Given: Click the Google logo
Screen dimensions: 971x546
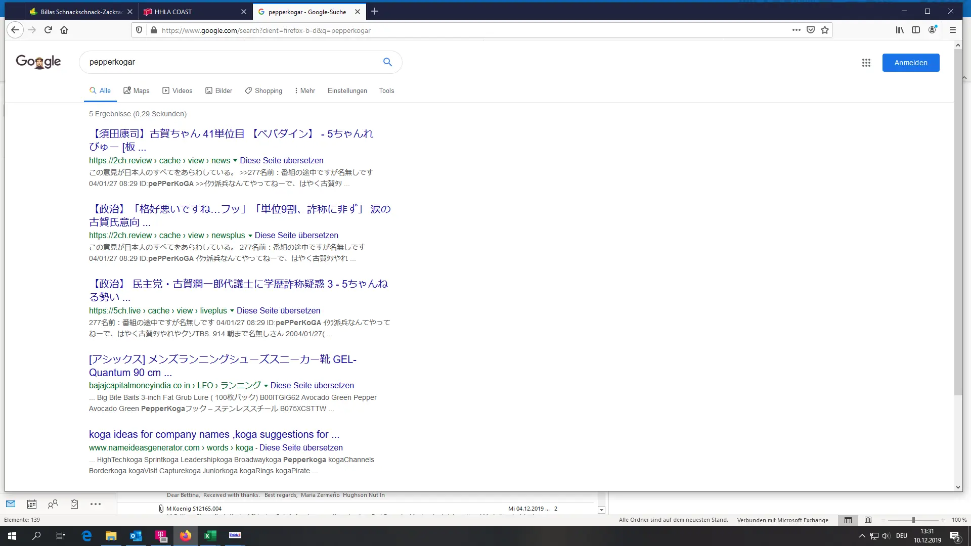Looking at the screenshot, I should click(38, 62).
